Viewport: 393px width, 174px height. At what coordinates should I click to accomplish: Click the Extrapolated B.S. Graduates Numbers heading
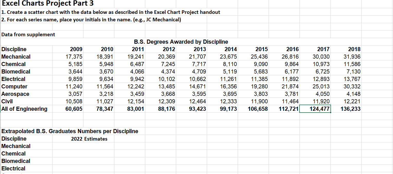70,131
